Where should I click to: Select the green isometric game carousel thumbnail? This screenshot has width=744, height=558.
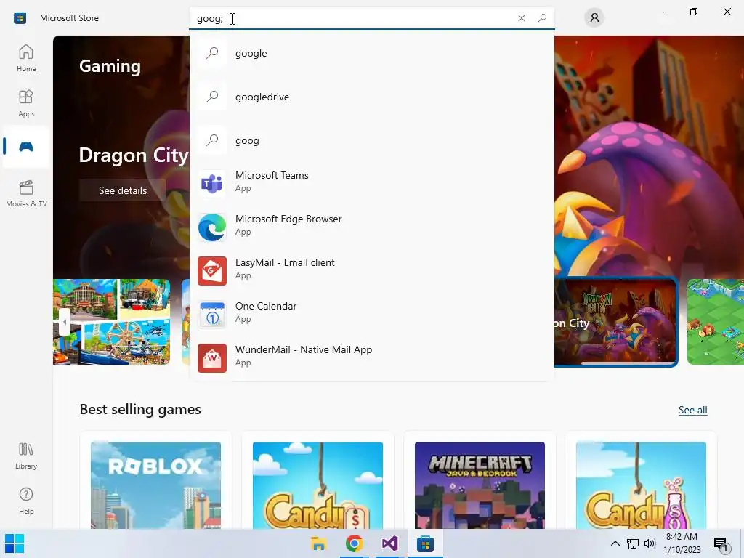coord(716,322)
